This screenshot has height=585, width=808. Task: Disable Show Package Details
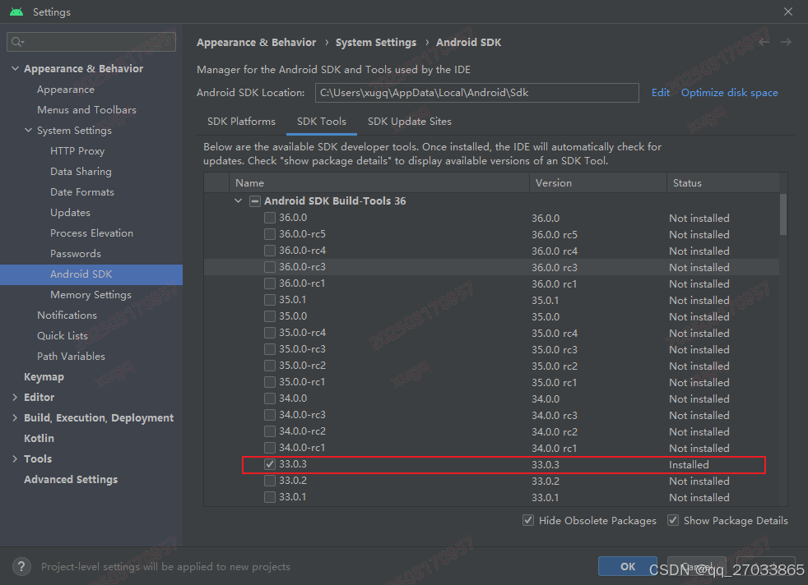(x=672, y=520)
